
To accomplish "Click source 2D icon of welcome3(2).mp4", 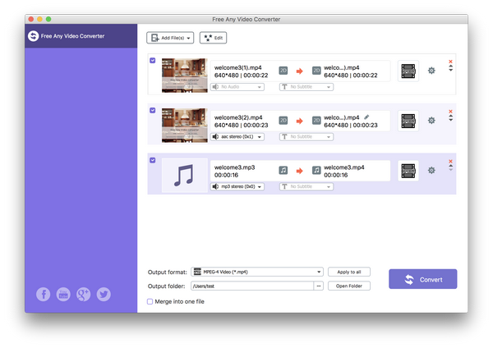I will tap(283, 121).
